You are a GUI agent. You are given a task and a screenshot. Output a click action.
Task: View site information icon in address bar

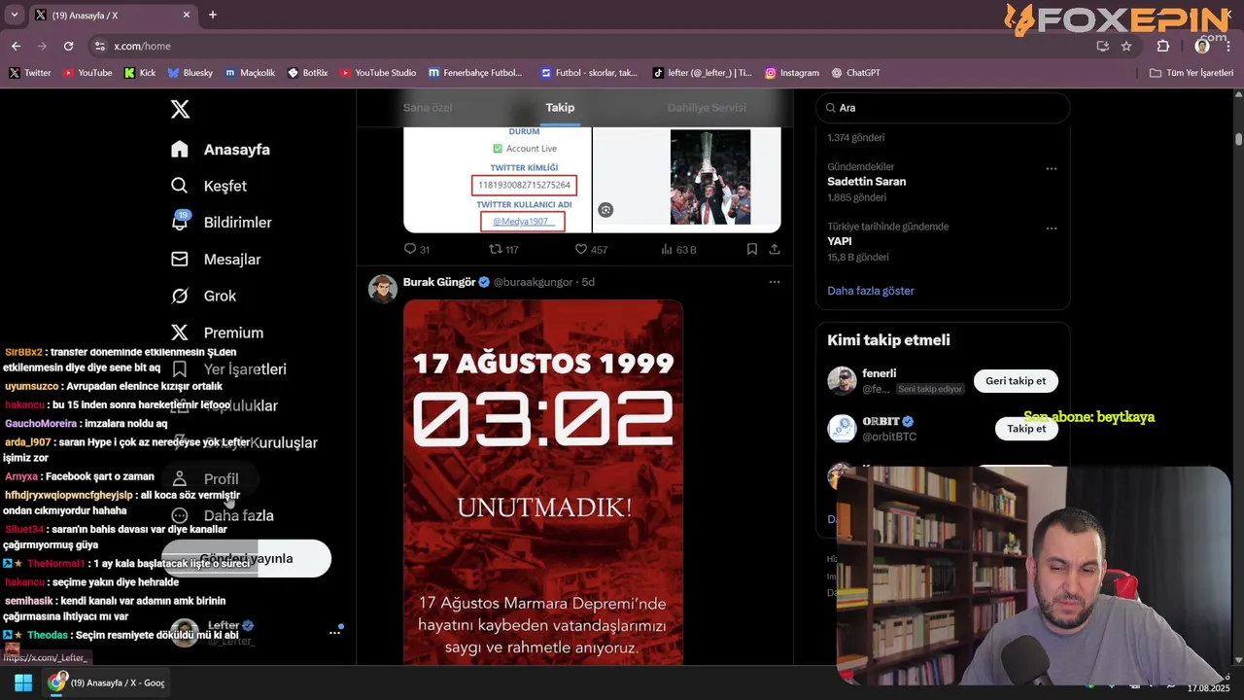click(x=99, y=46)
